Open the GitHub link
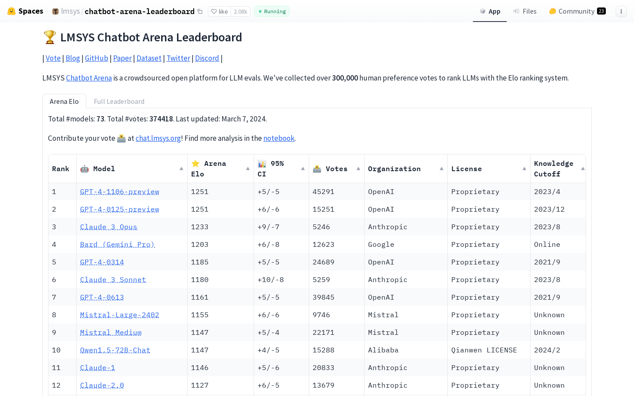Screen dimensions: 634x396 96,58
